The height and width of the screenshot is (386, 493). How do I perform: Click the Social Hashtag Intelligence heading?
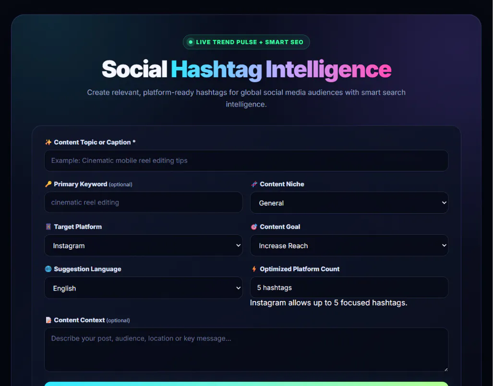(x=247, y=70)
